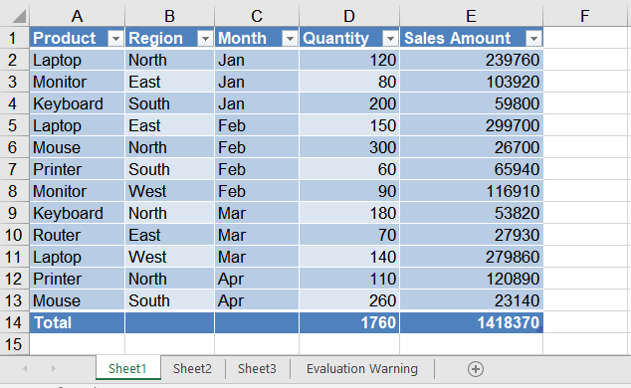Open the Quantity column filter dropdown
This screenshot has height=388, width=631.
[390, 39]
